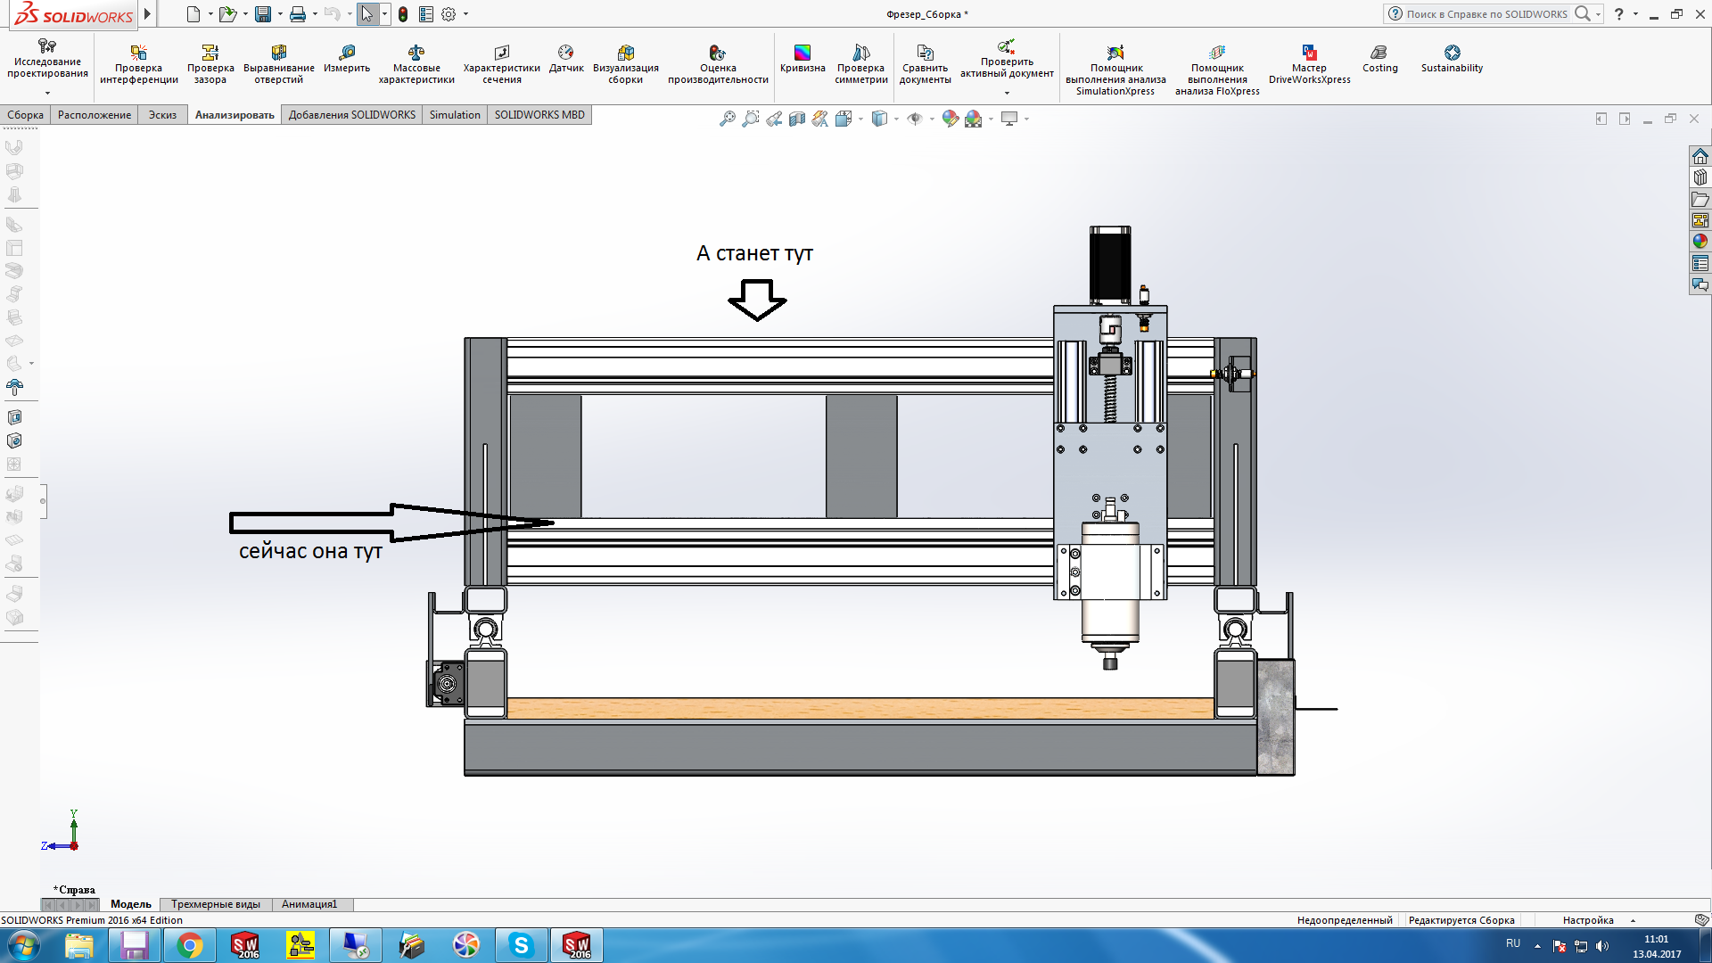Expand the Save button dropdown arrow
This screenshot has height=963, width=1712.
point(280,14)
